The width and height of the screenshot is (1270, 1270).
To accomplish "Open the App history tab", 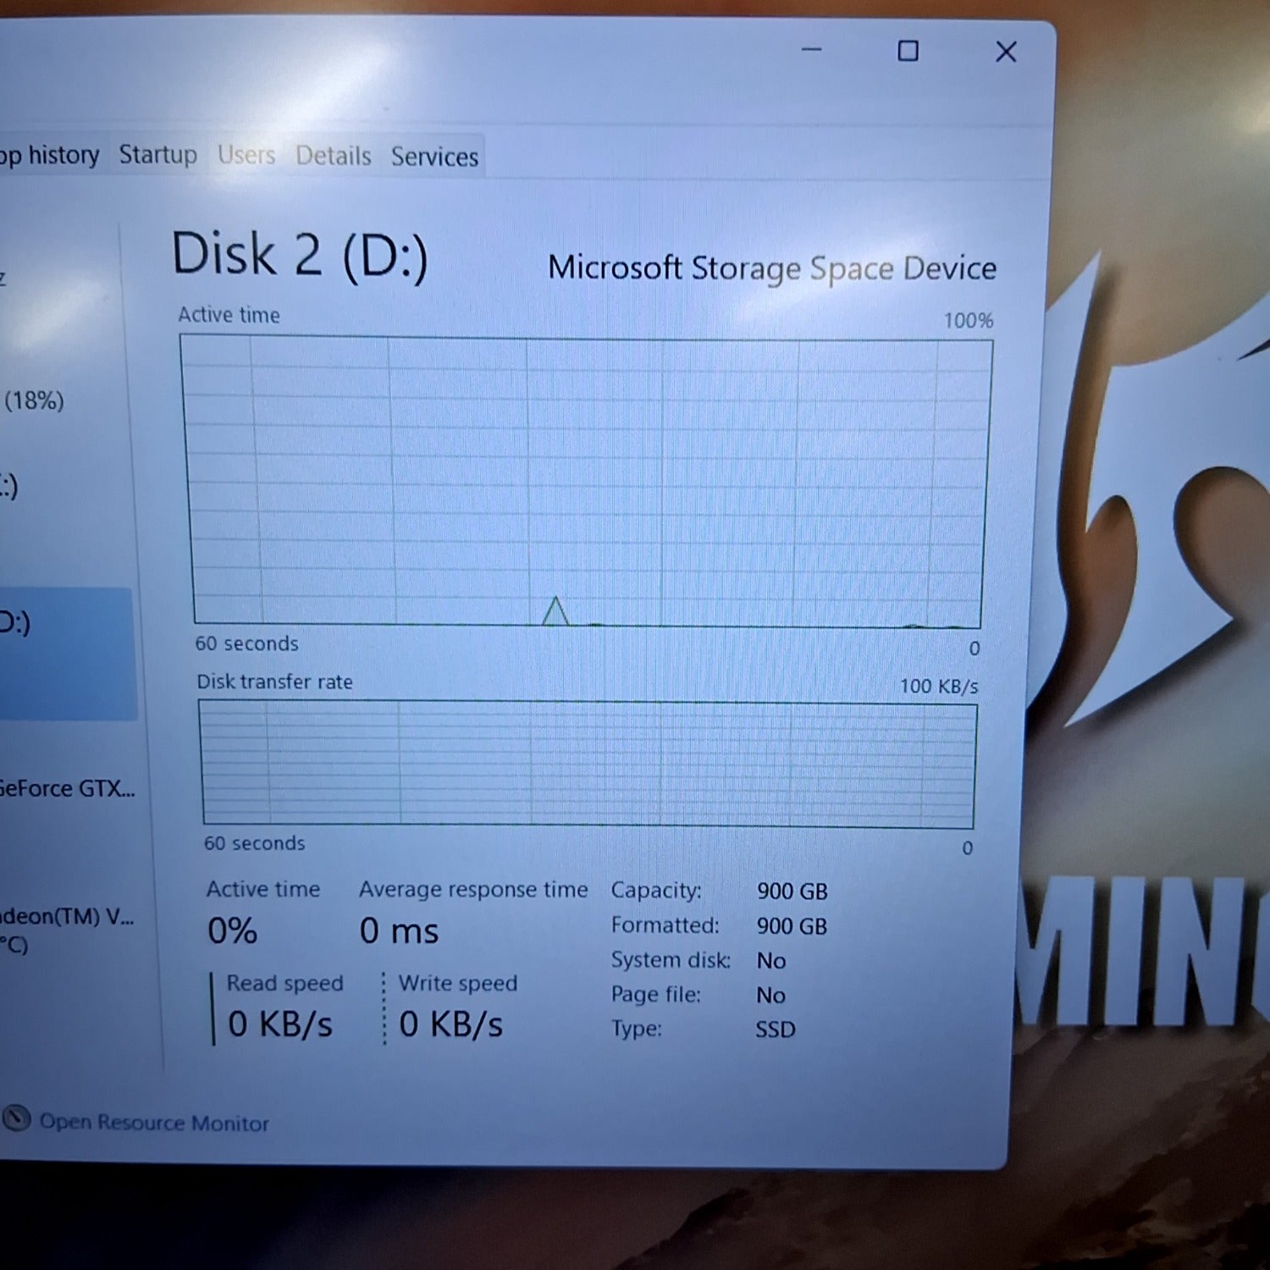I will click(x=49, y=155).
